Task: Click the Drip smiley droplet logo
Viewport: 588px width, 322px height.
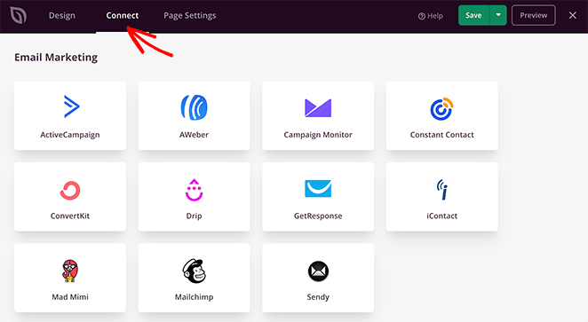Action: coord(194,190)
